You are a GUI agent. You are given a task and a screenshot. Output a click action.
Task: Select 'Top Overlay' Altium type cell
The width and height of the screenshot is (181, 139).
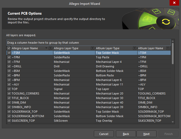point(116,121)
